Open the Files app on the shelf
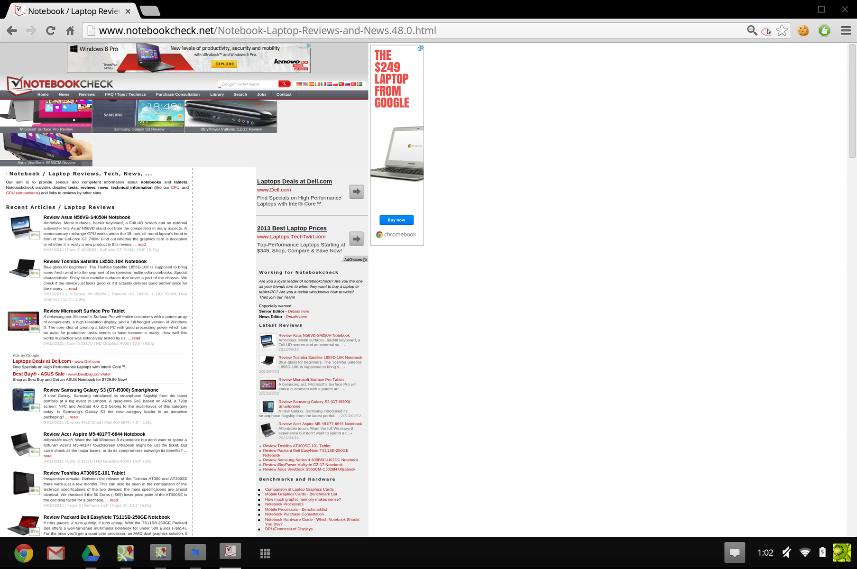857x569 pixels. click(x=195, y=552)
